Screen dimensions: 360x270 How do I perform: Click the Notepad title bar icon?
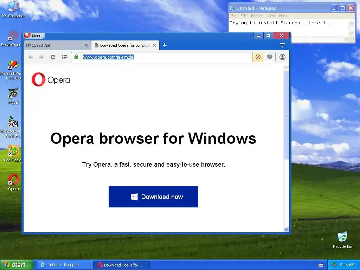pyautogui.click(x=232, y=8)
